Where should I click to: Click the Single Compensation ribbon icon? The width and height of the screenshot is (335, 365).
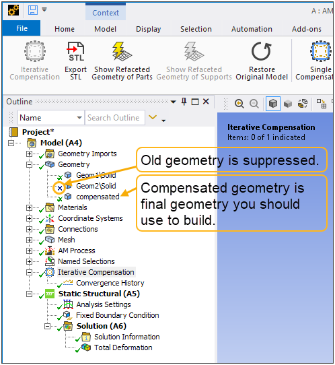pyautogui.click(x=321, y=51)
